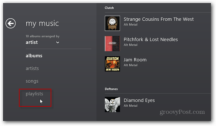Expand the arrange-by chevron arrow

[x=58, y=42]
